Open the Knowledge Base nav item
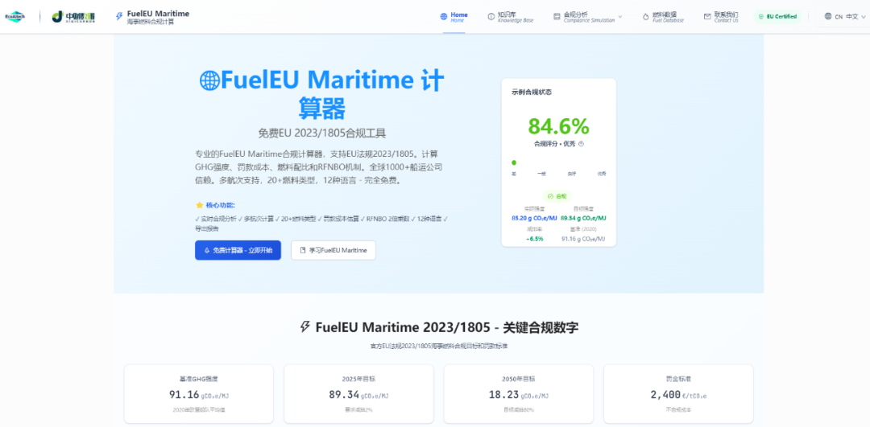870x427 pixels. [511, 17]
